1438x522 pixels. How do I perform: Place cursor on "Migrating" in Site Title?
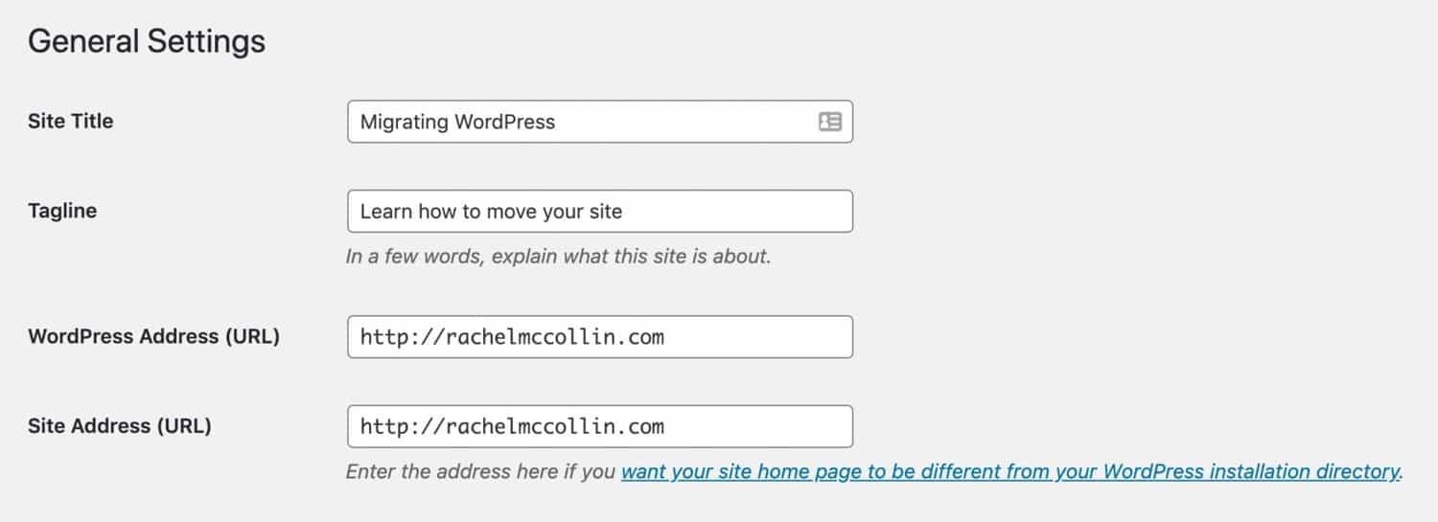[x=404, y=122]
